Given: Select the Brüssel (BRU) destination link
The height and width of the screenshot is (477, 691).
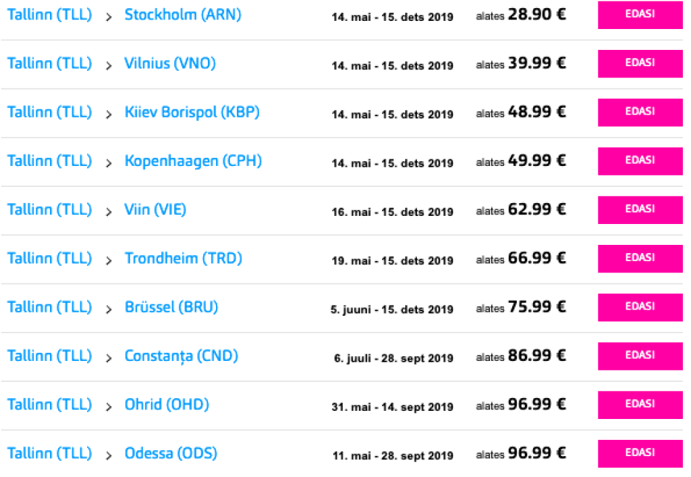Looking at the screenshot, I should (171, 307).
